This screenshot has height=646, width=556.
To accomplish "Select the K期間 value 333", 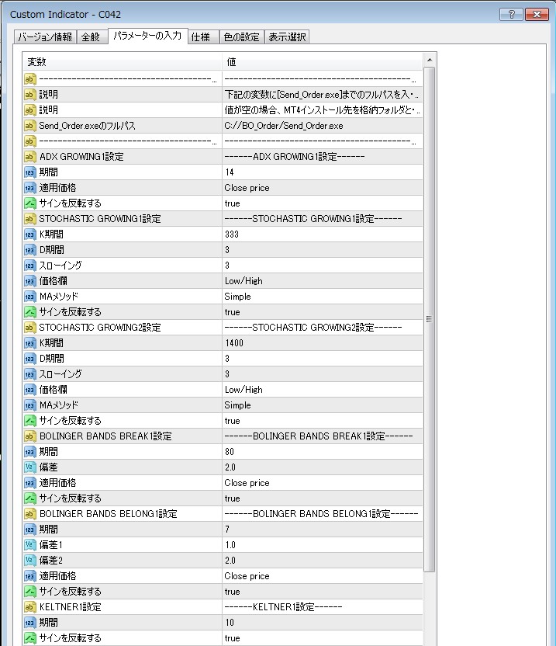I will pyautogui.click(x=323, y=234).
